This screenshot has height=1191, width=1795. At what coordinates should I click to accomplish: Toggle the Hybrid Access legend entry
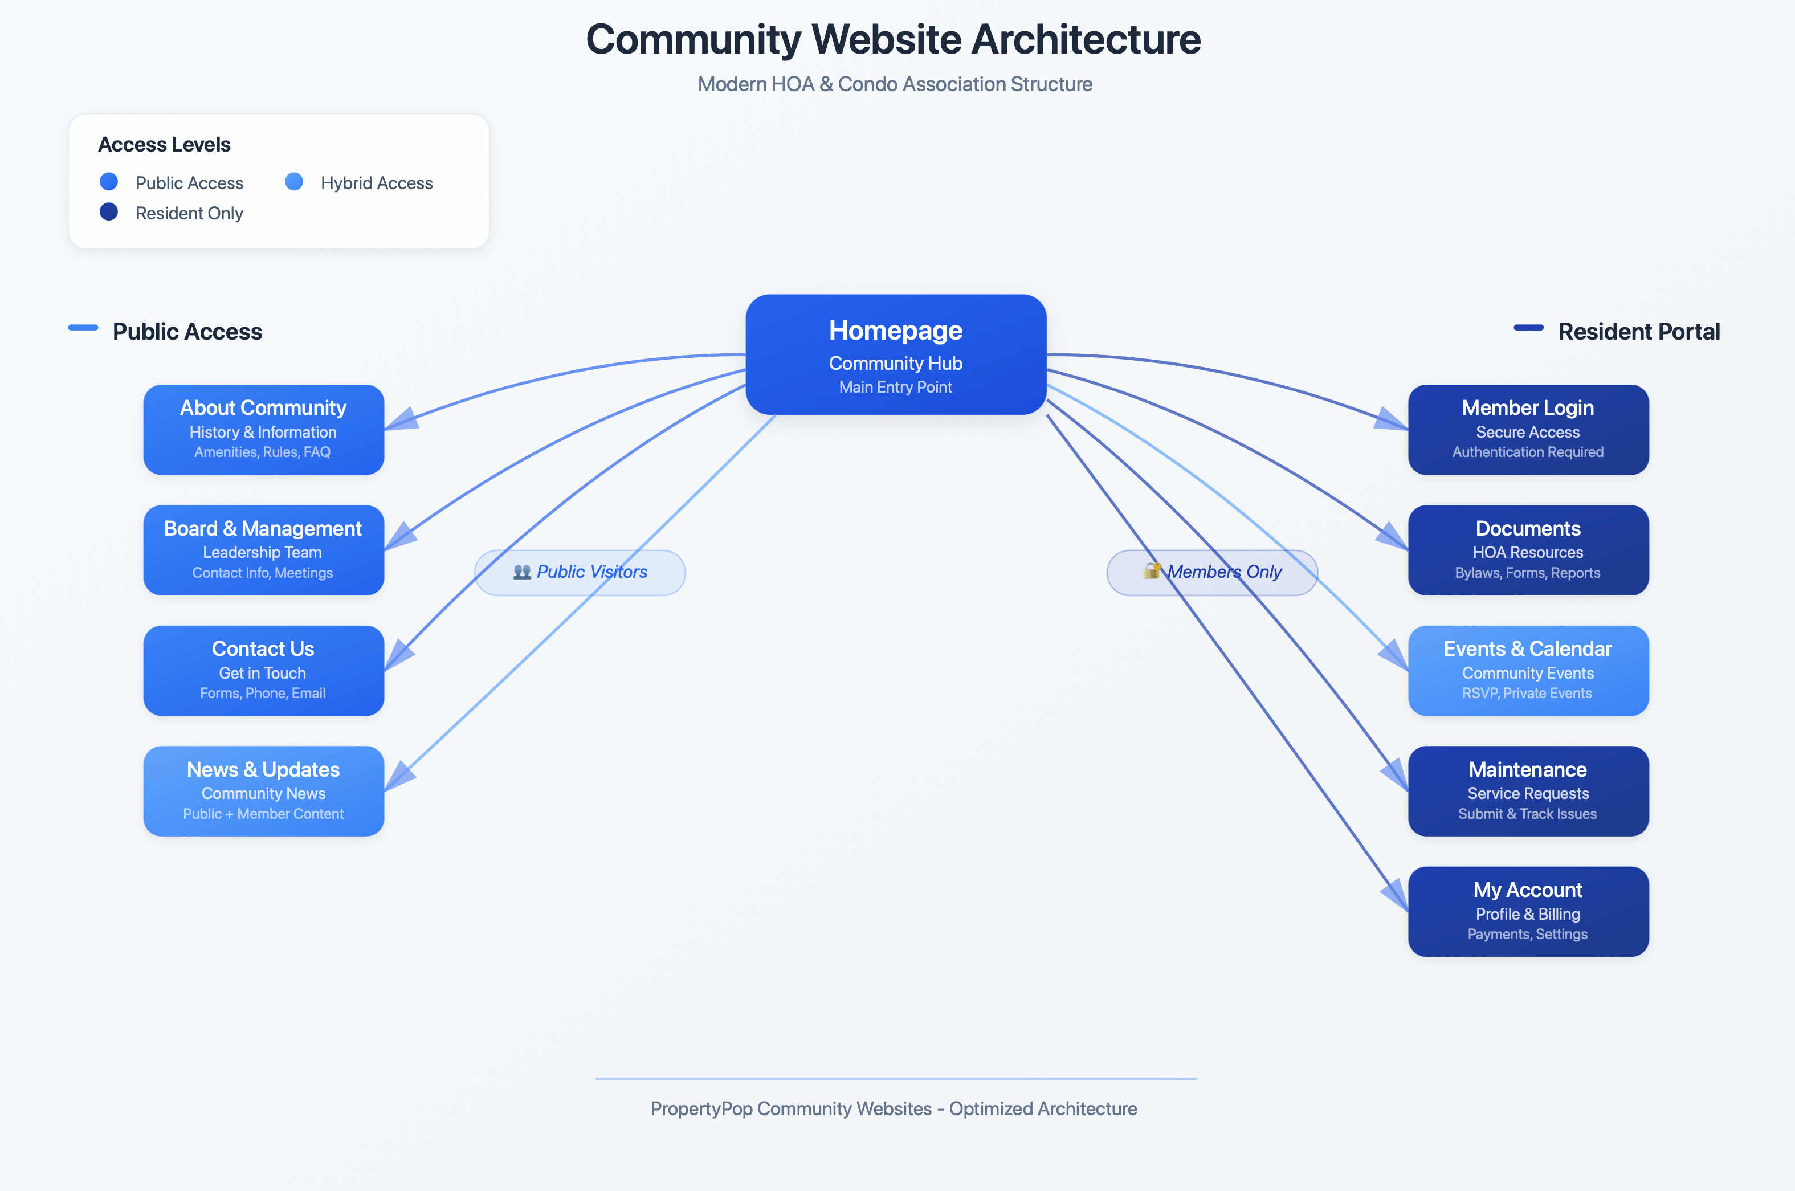376,182
